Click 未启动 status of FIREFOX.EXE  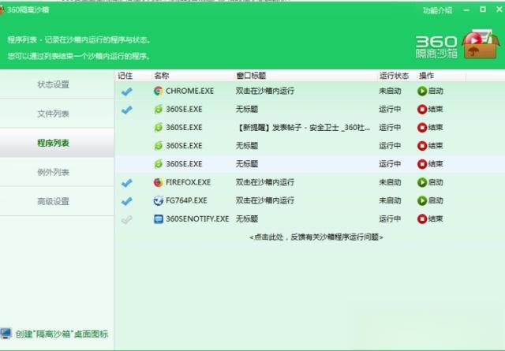click(x=390, y=182)
